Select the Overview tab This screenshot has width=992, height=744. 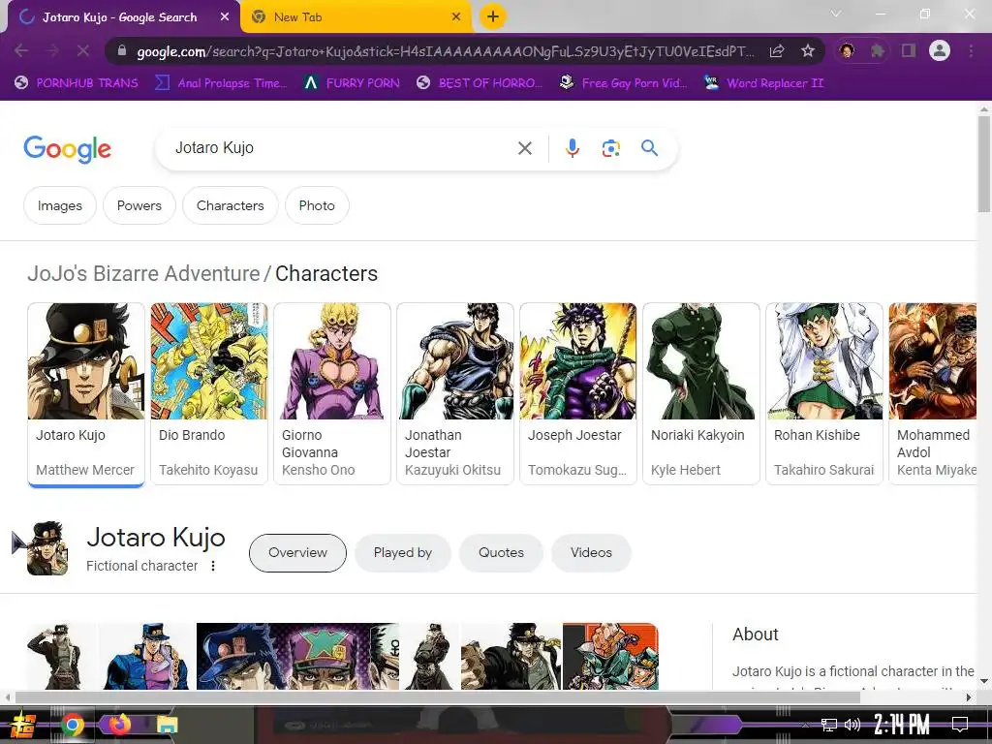[x=297, y=552]
